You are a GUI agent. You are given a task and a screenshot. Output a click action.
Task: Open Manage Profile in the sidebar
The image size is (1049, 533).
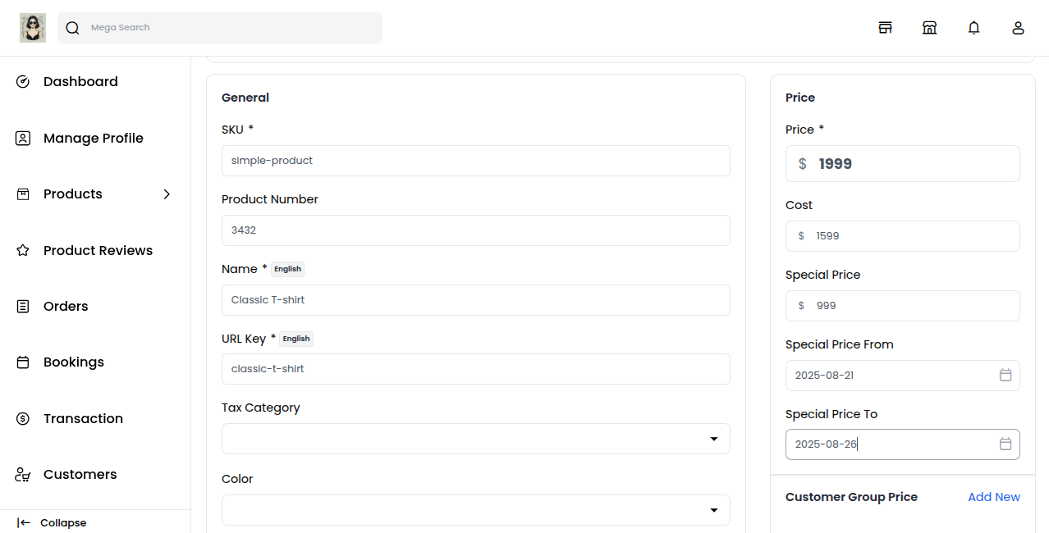point(93,138)
